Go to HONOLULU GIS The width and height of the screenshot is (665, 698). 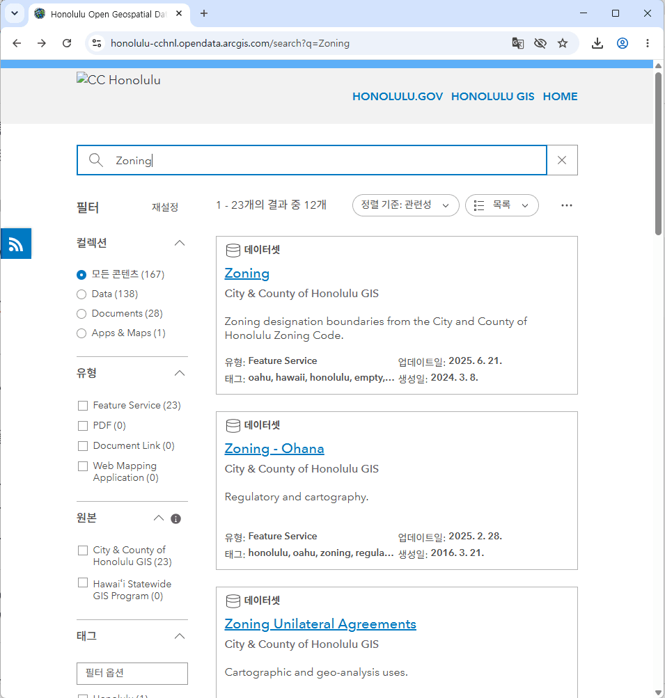point(492,97)
